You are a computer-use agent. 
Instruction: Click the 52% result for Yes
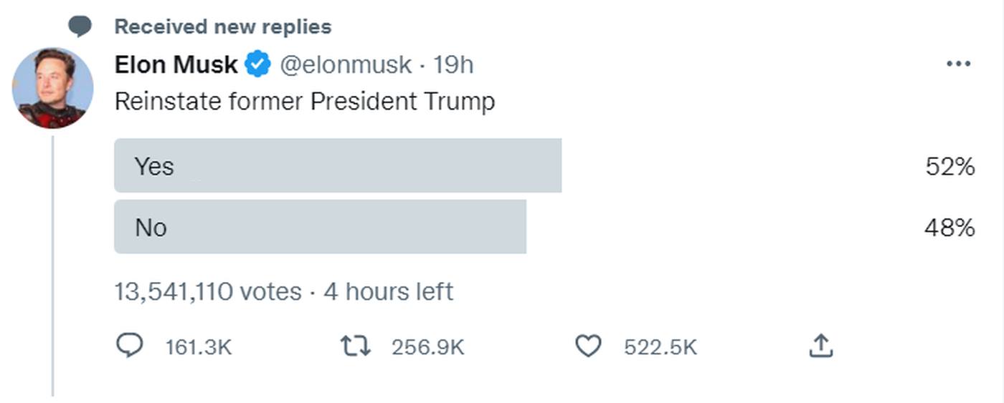tap(949, 167)
